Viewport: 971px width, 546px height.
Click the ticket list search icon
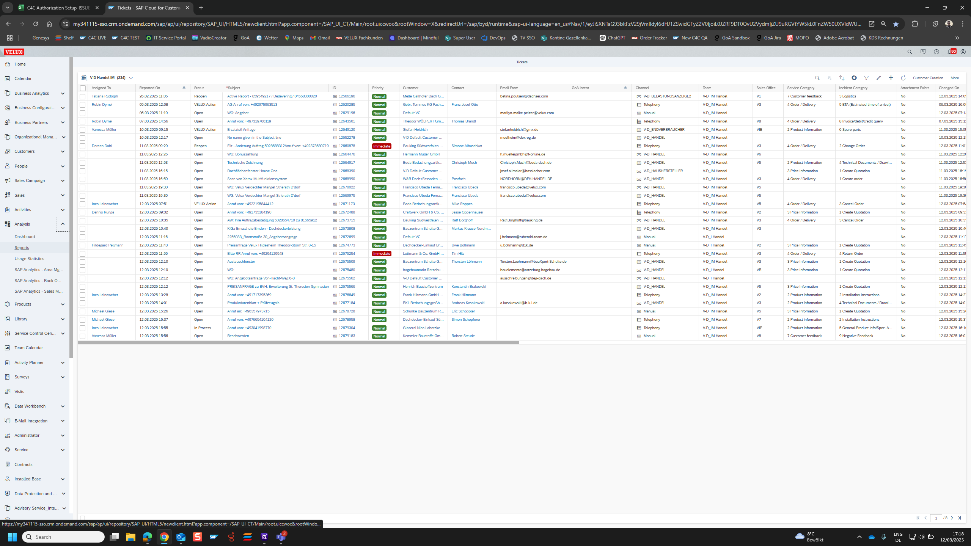[817, 78]
